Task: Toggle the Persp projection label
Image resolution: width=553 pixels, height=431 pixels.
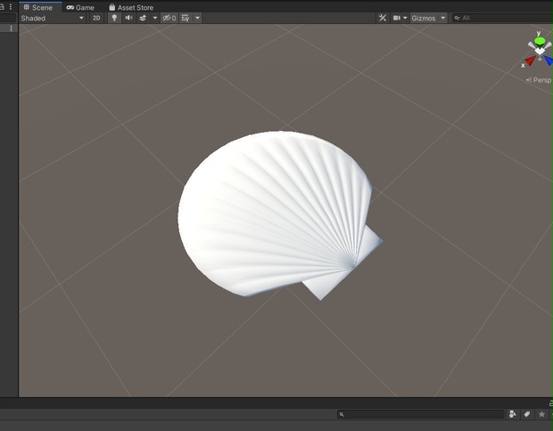Action: 539,80
